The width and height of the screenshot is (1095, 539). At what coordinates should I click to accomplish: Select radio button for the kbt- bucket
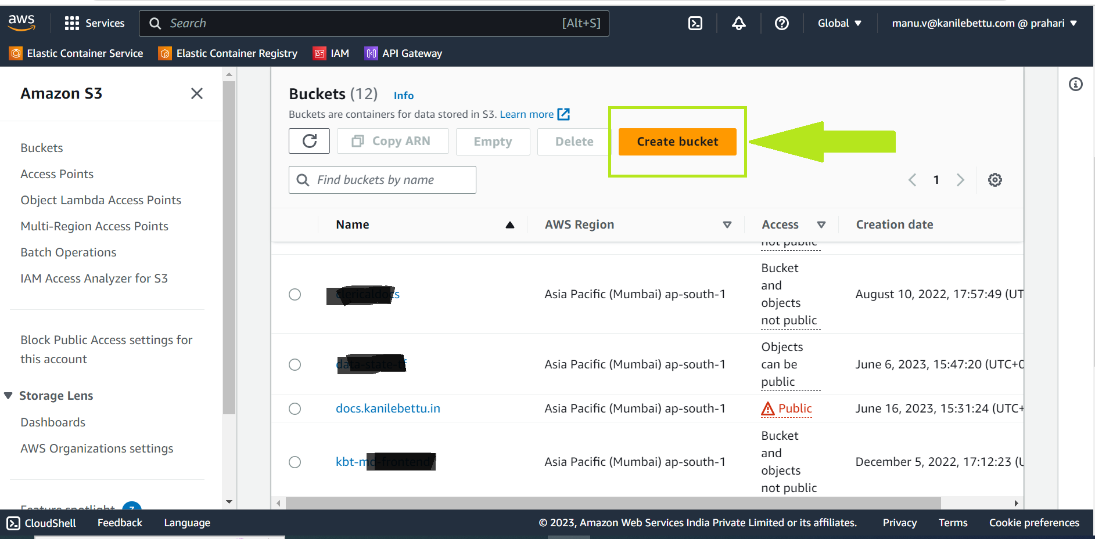(295, 462)
